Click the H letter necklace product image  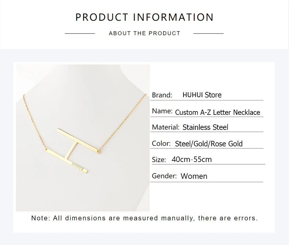point(83,138)
